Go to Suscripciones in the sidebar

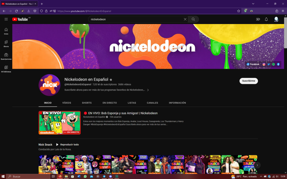pyautogui.click(x=6, y=56)
